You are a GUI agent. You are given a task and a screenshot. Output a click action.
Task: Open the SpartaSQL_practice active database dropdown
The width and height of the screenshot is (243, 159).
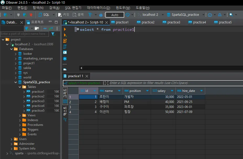[x=185, y=15]
